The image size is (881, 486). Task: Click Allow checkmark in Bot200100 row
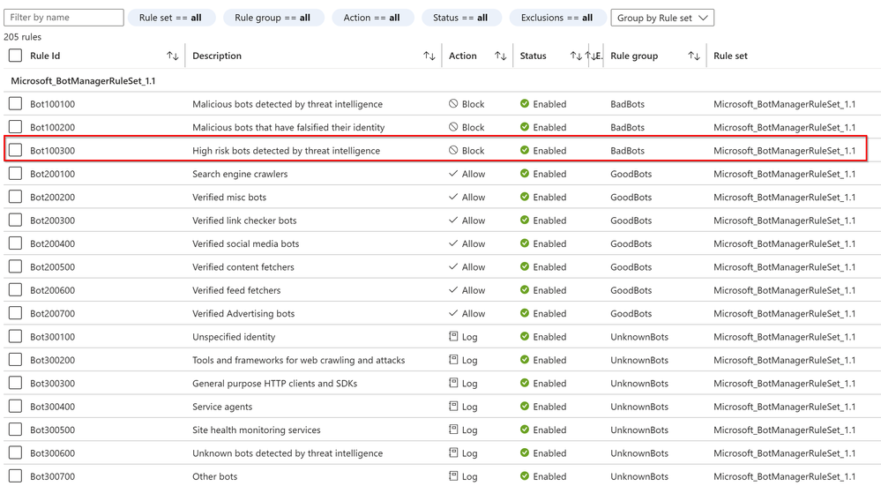coord(453,174)
